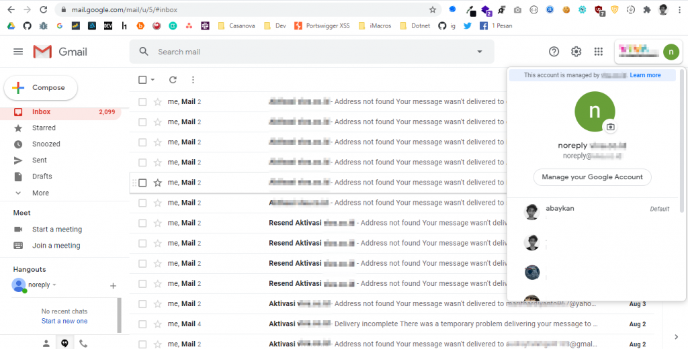Click the Refresh icon above mail list
Image resolution: width=688 pixels, height=349 pixels.
pyautogui.click(x=173, y=80)
